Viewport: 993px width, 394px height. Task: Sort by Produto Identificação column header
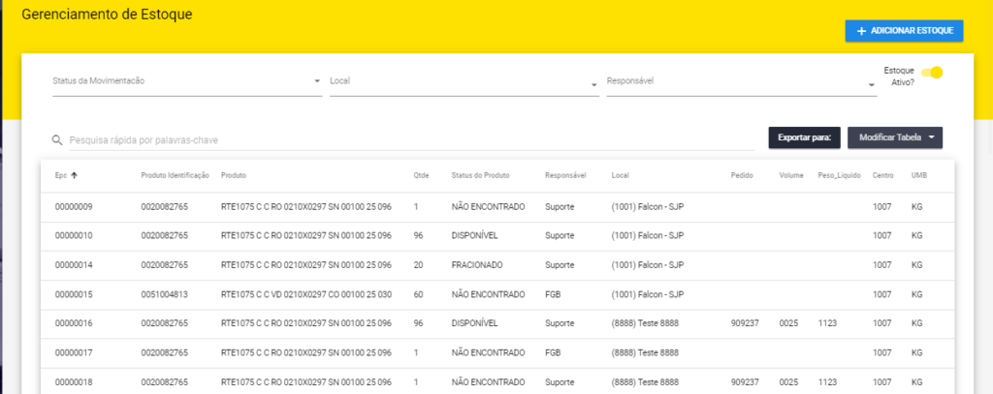coord(175,175)
